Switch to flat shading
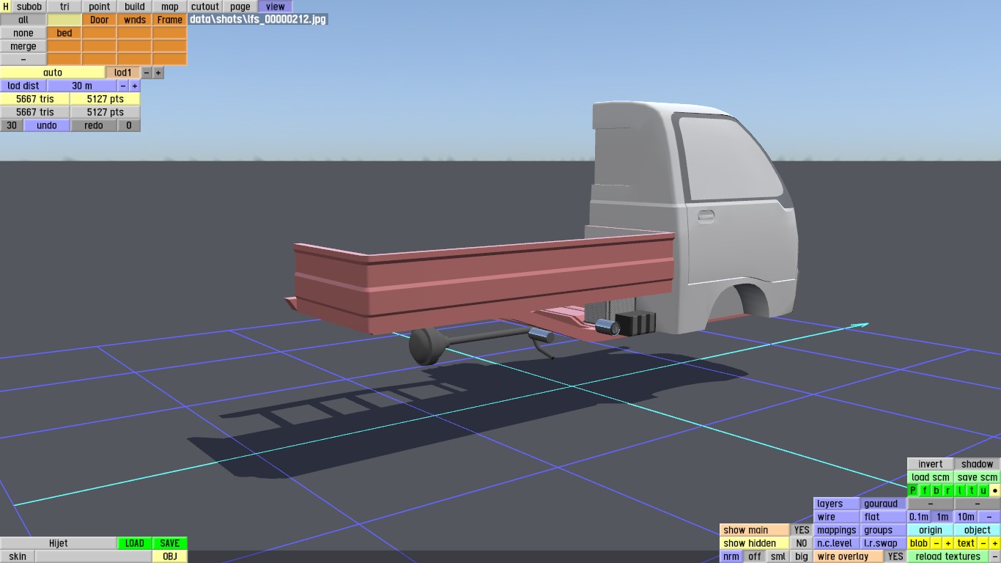1001x563 pixels. click(x=884, y=517)
